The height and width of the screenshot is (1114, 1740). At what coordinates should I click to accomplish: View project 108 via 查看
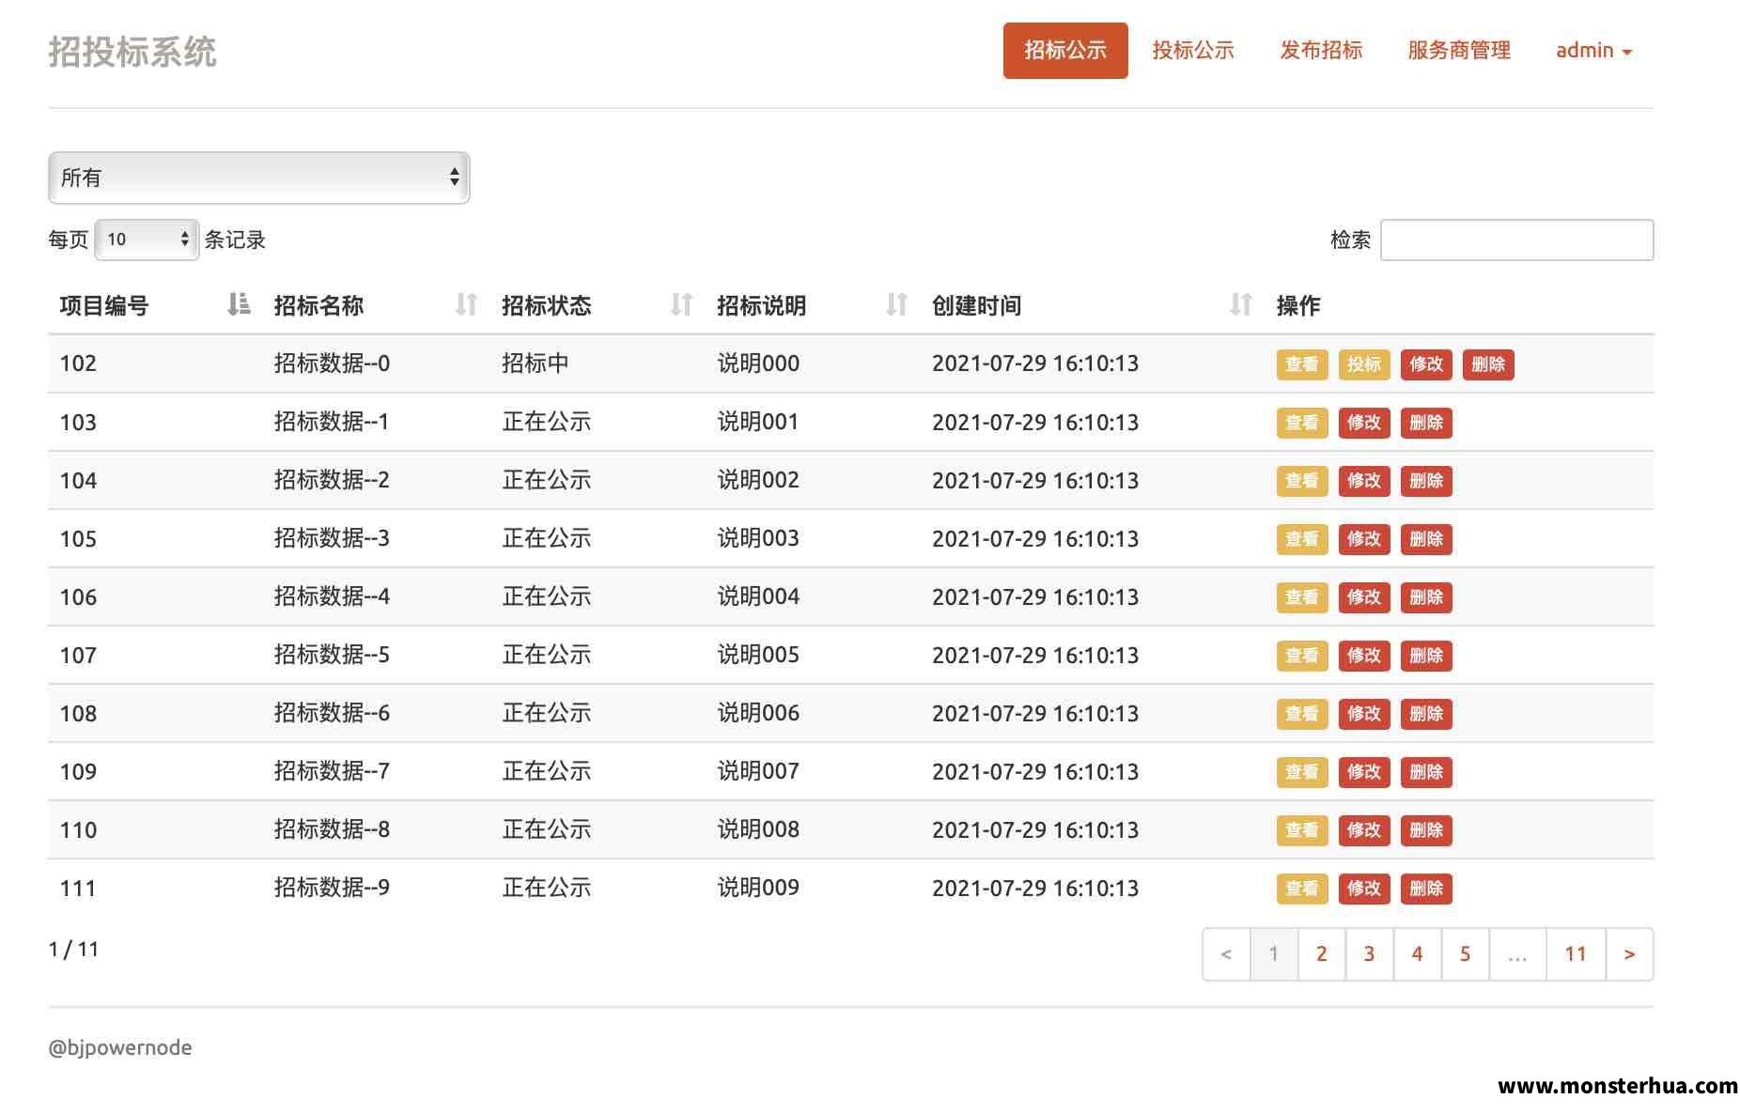[1301, 714]
